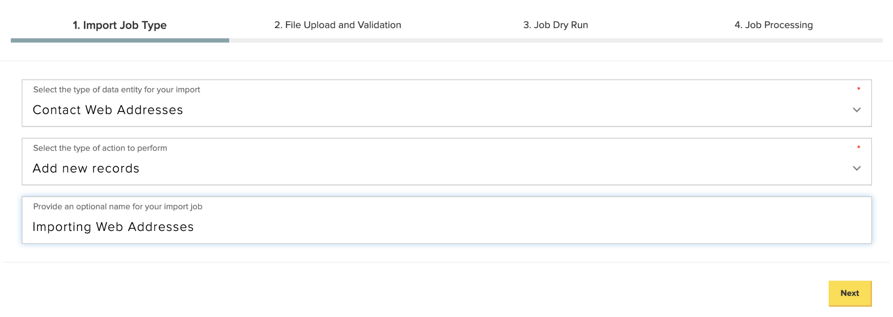Click the 'Select the type of data entity' label
The height and width of the screenshot is (317, 893).
pos(116,90)
